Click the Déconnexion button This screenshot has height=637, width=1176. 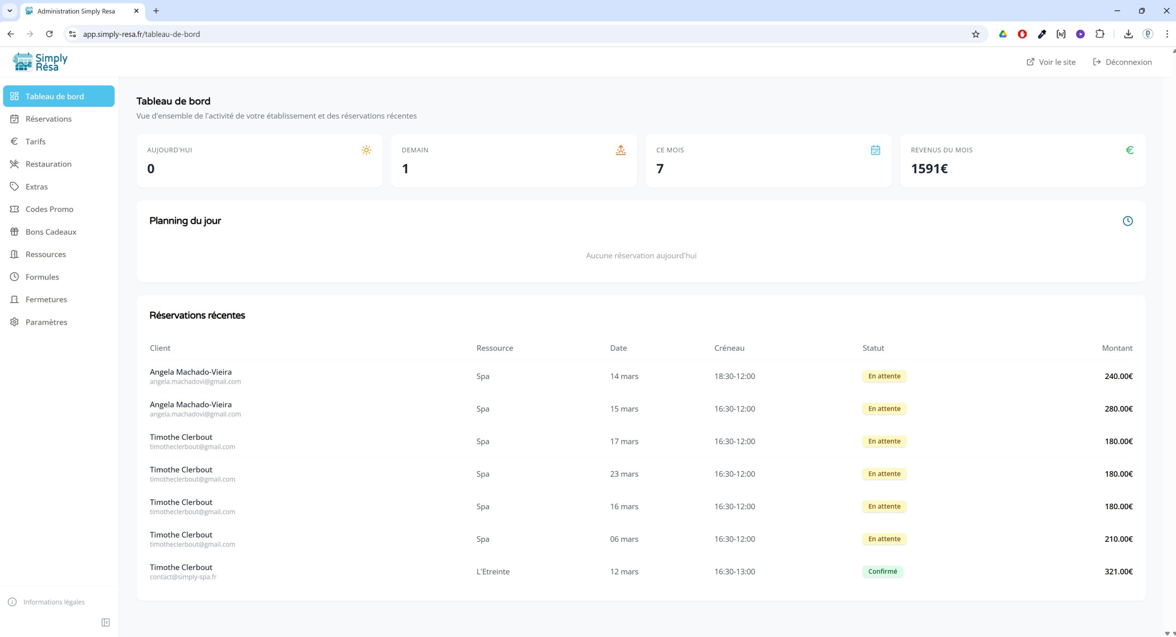point(1123,62)
